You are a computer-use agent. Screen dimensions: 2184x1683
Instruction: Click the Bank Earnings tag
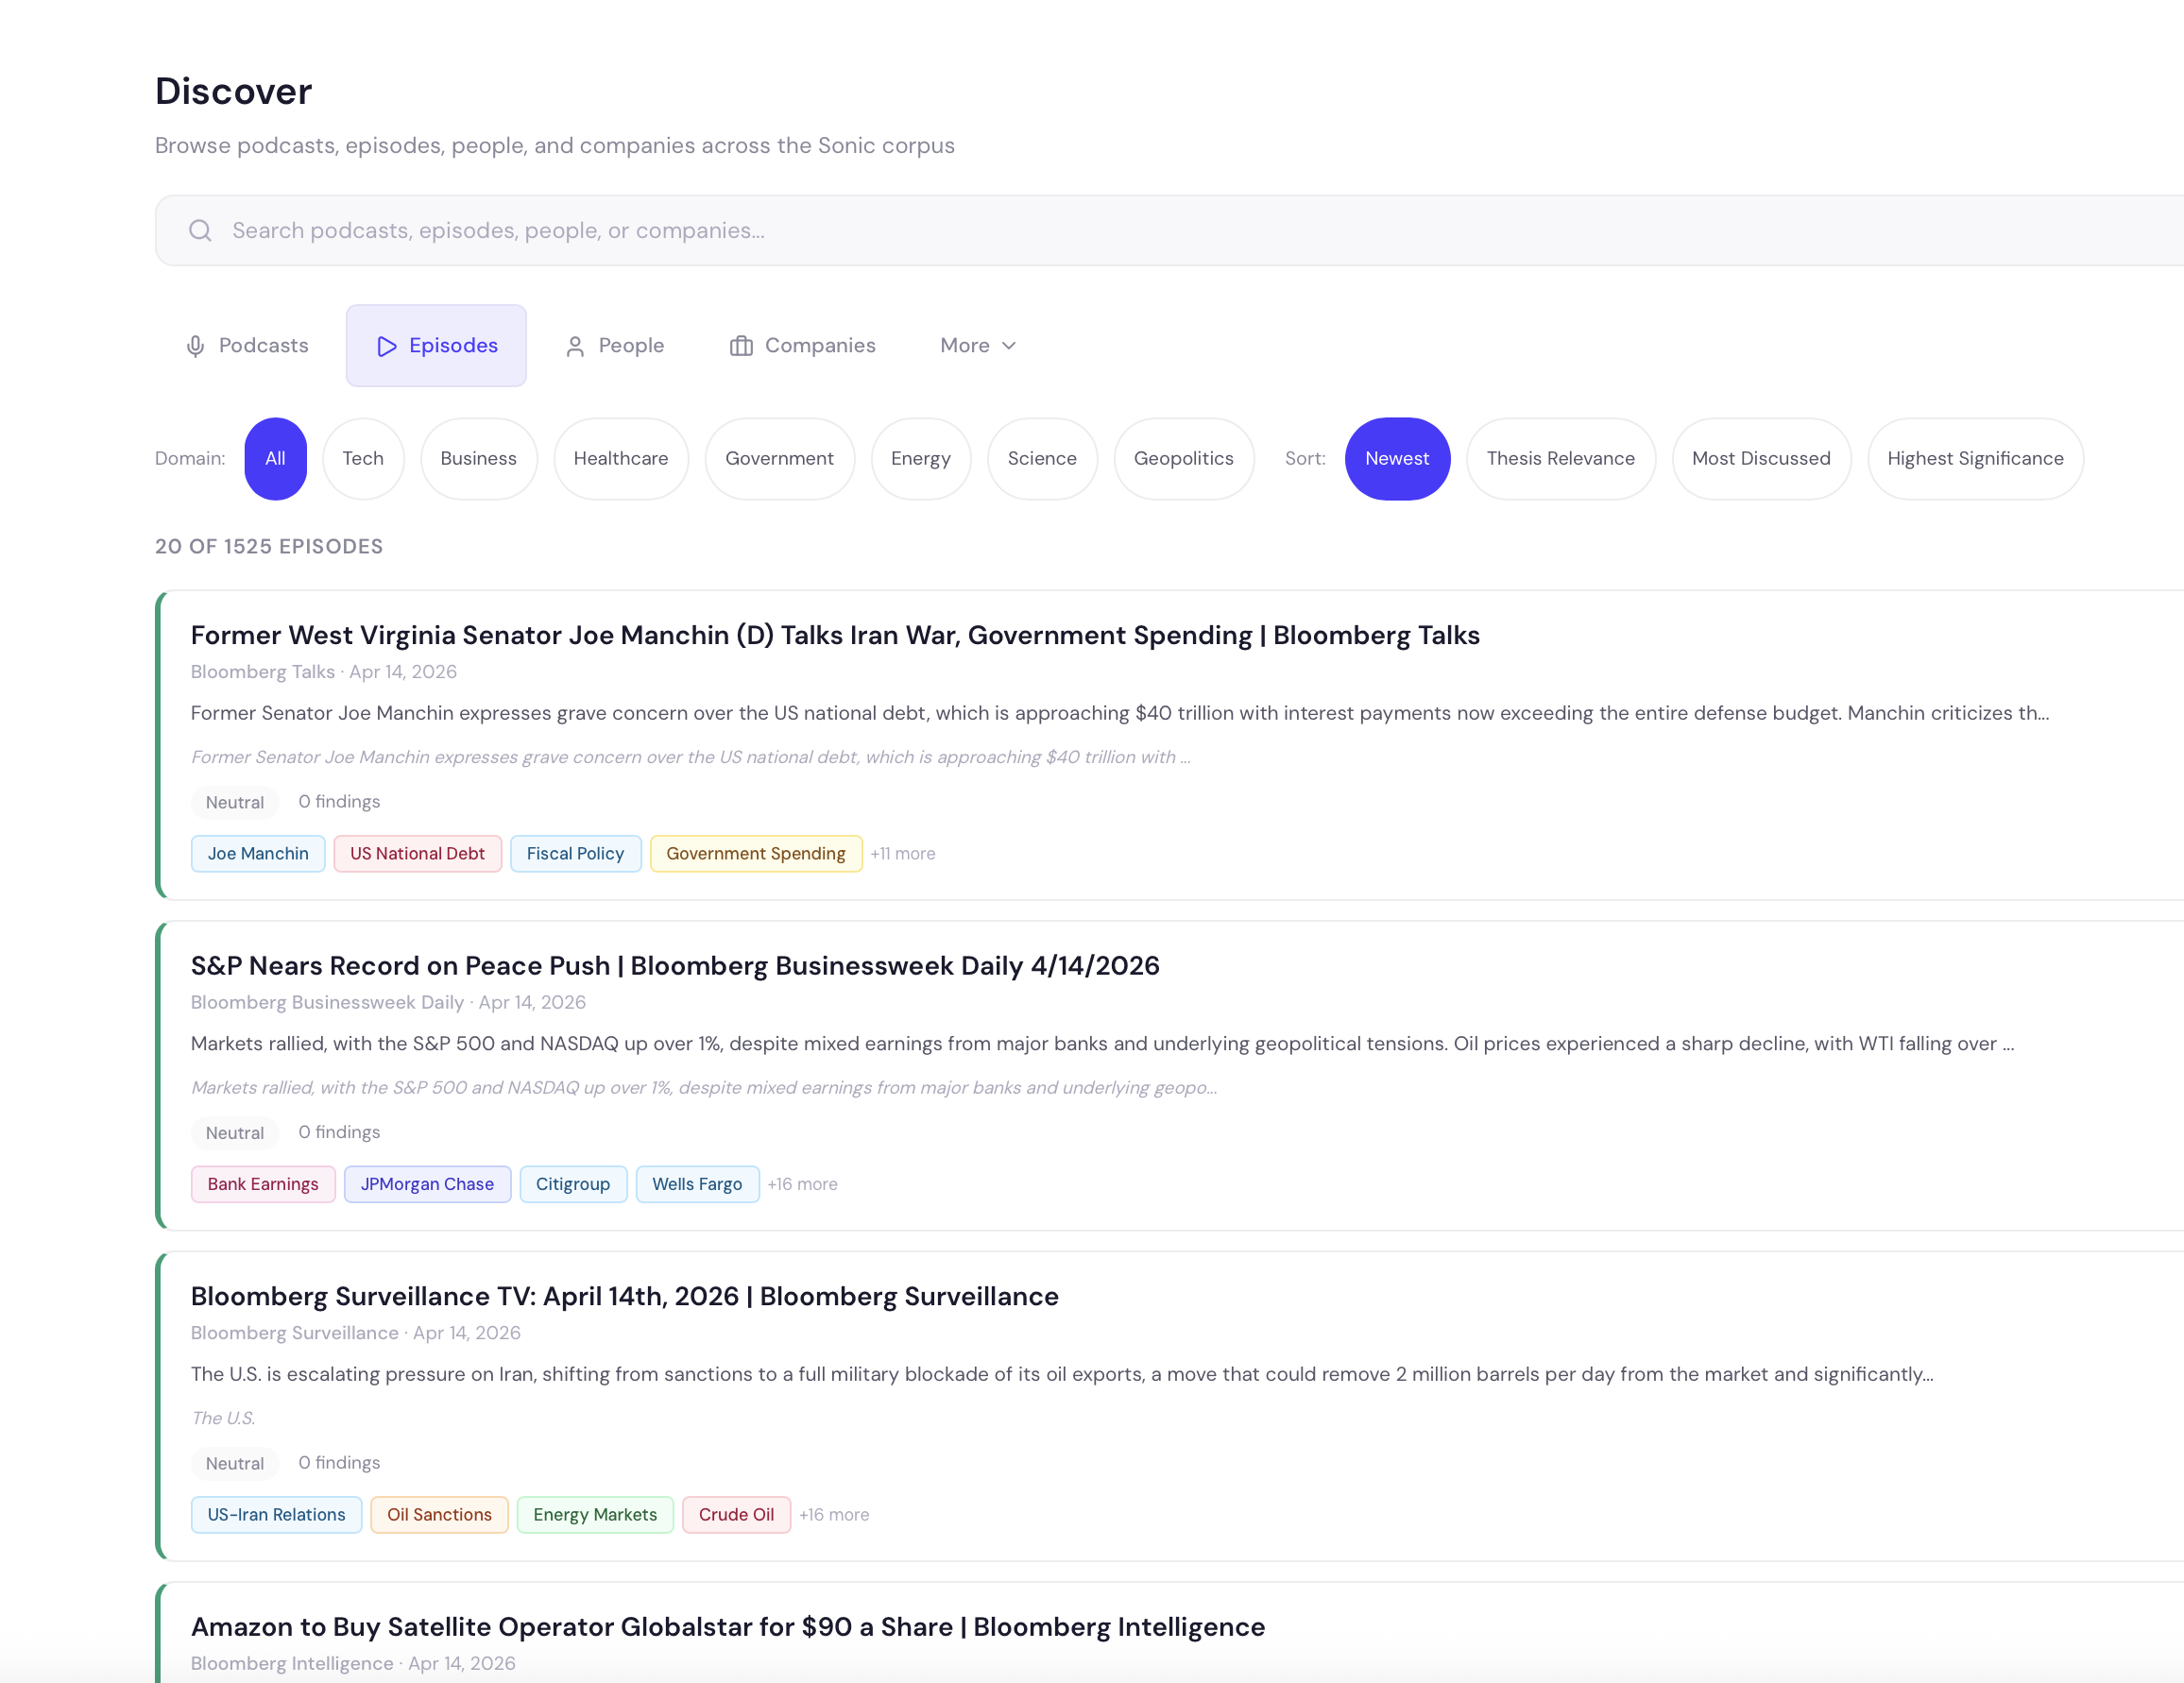point(263,1185)
